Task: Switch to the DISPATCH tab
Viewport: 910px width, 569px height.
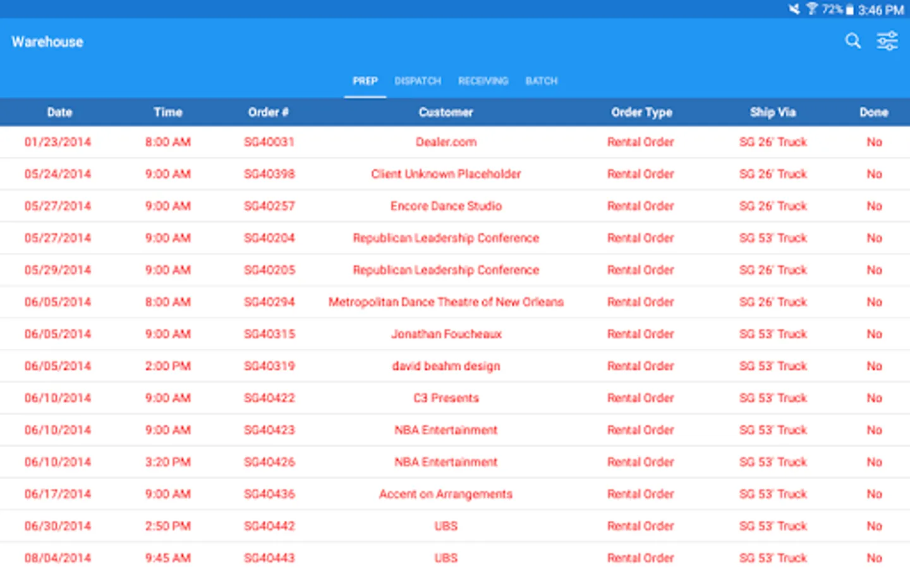Action: tap(418, 80)
